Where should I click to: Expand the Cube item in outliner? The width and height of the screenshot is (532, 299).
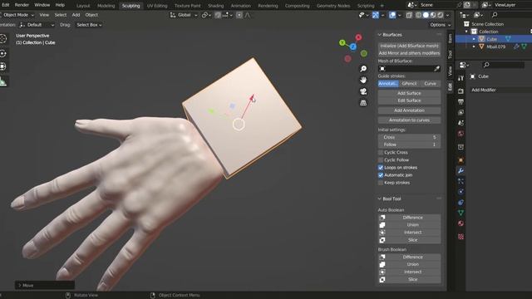point(474,39)
